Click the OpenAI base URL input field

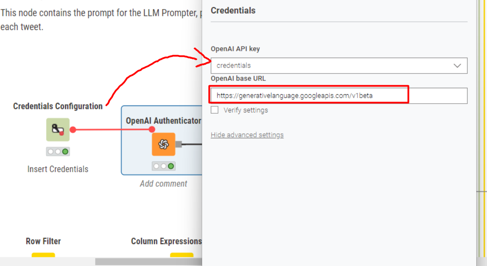339,96
